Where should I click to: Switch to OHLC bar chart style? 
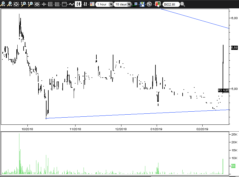85,4
